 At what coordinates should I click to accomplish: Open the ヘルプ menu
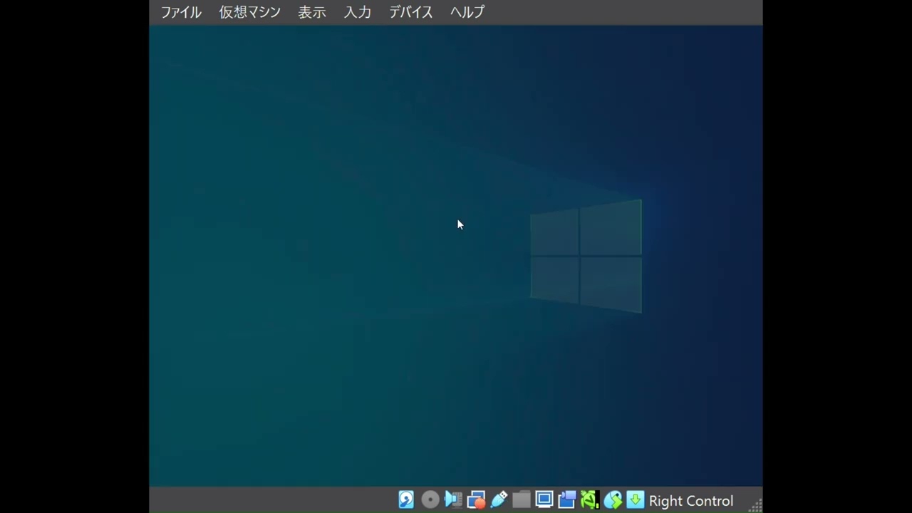click(467, 12)
